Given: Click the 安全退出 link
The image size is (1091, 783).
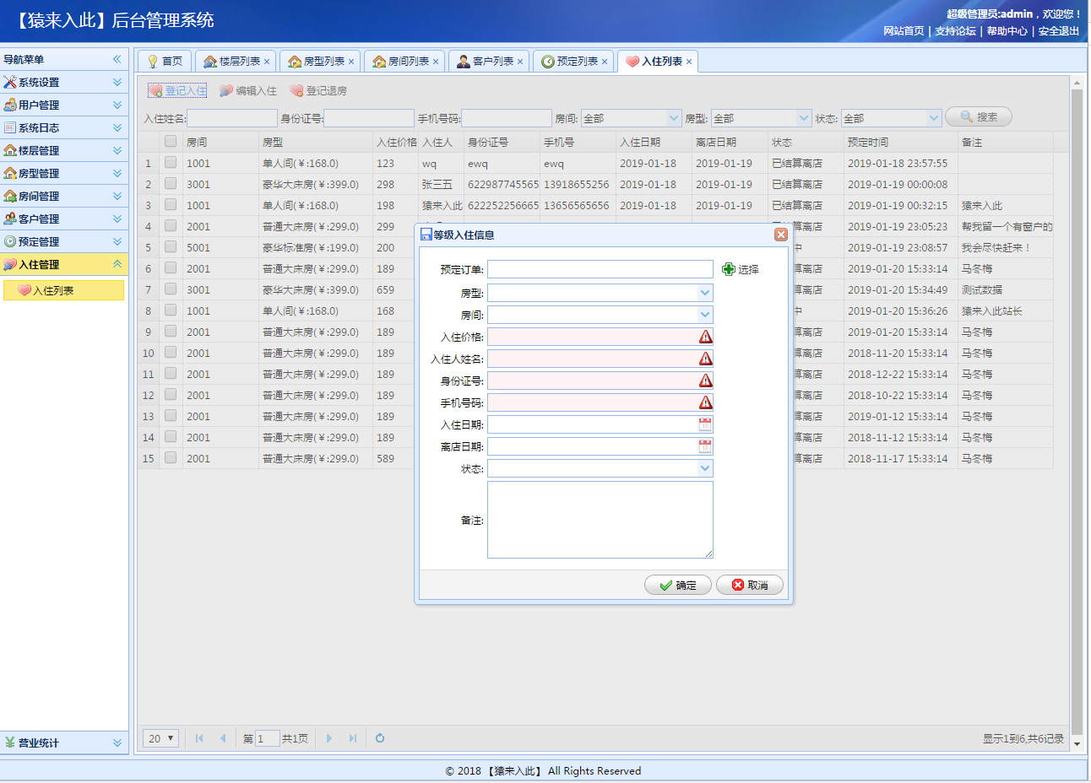Looking at the screenshot, I should coord(1059,31).
